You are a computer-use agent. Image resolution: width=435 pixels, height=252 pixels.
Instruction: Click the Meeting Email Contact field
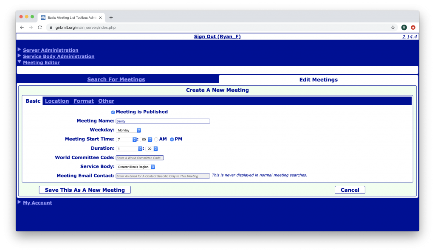[163, 176]
